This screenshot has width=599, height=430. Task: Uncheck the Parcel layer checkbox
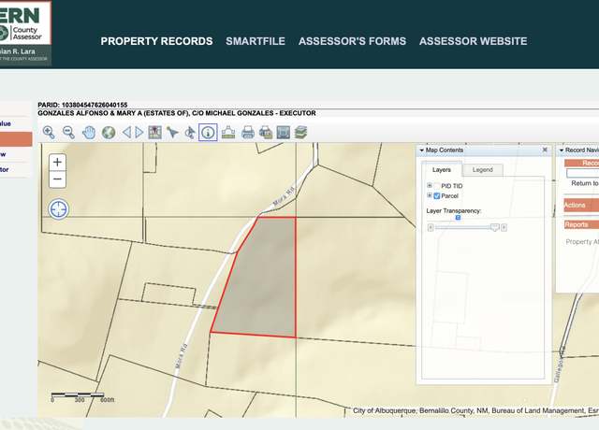(x=437, y=196)
